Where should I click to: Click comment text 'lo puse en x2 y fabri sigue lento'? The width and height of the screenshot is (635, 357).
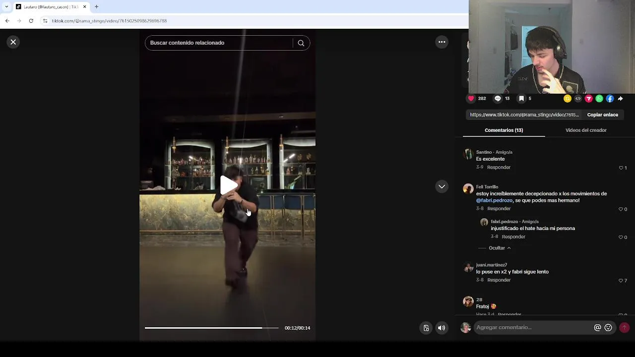point(512,272)
